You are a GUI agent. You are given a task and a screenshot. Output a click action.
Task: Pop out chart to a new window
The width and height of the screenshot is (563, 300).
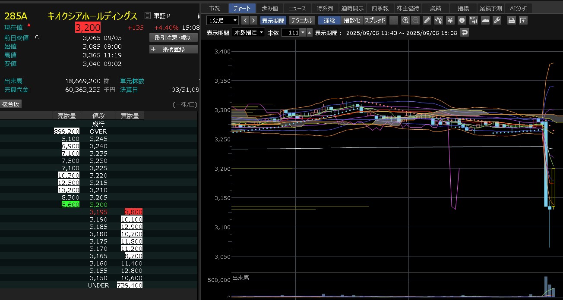tap(523, 20)
